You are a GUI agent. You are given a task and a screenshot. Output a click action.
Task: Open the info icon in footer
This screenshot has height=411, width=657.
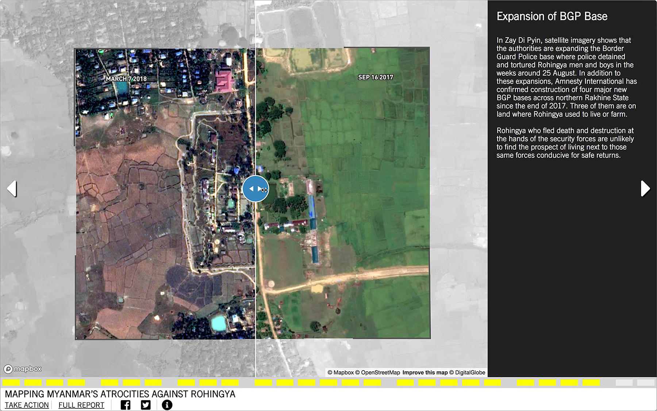[x=167, y=405]
